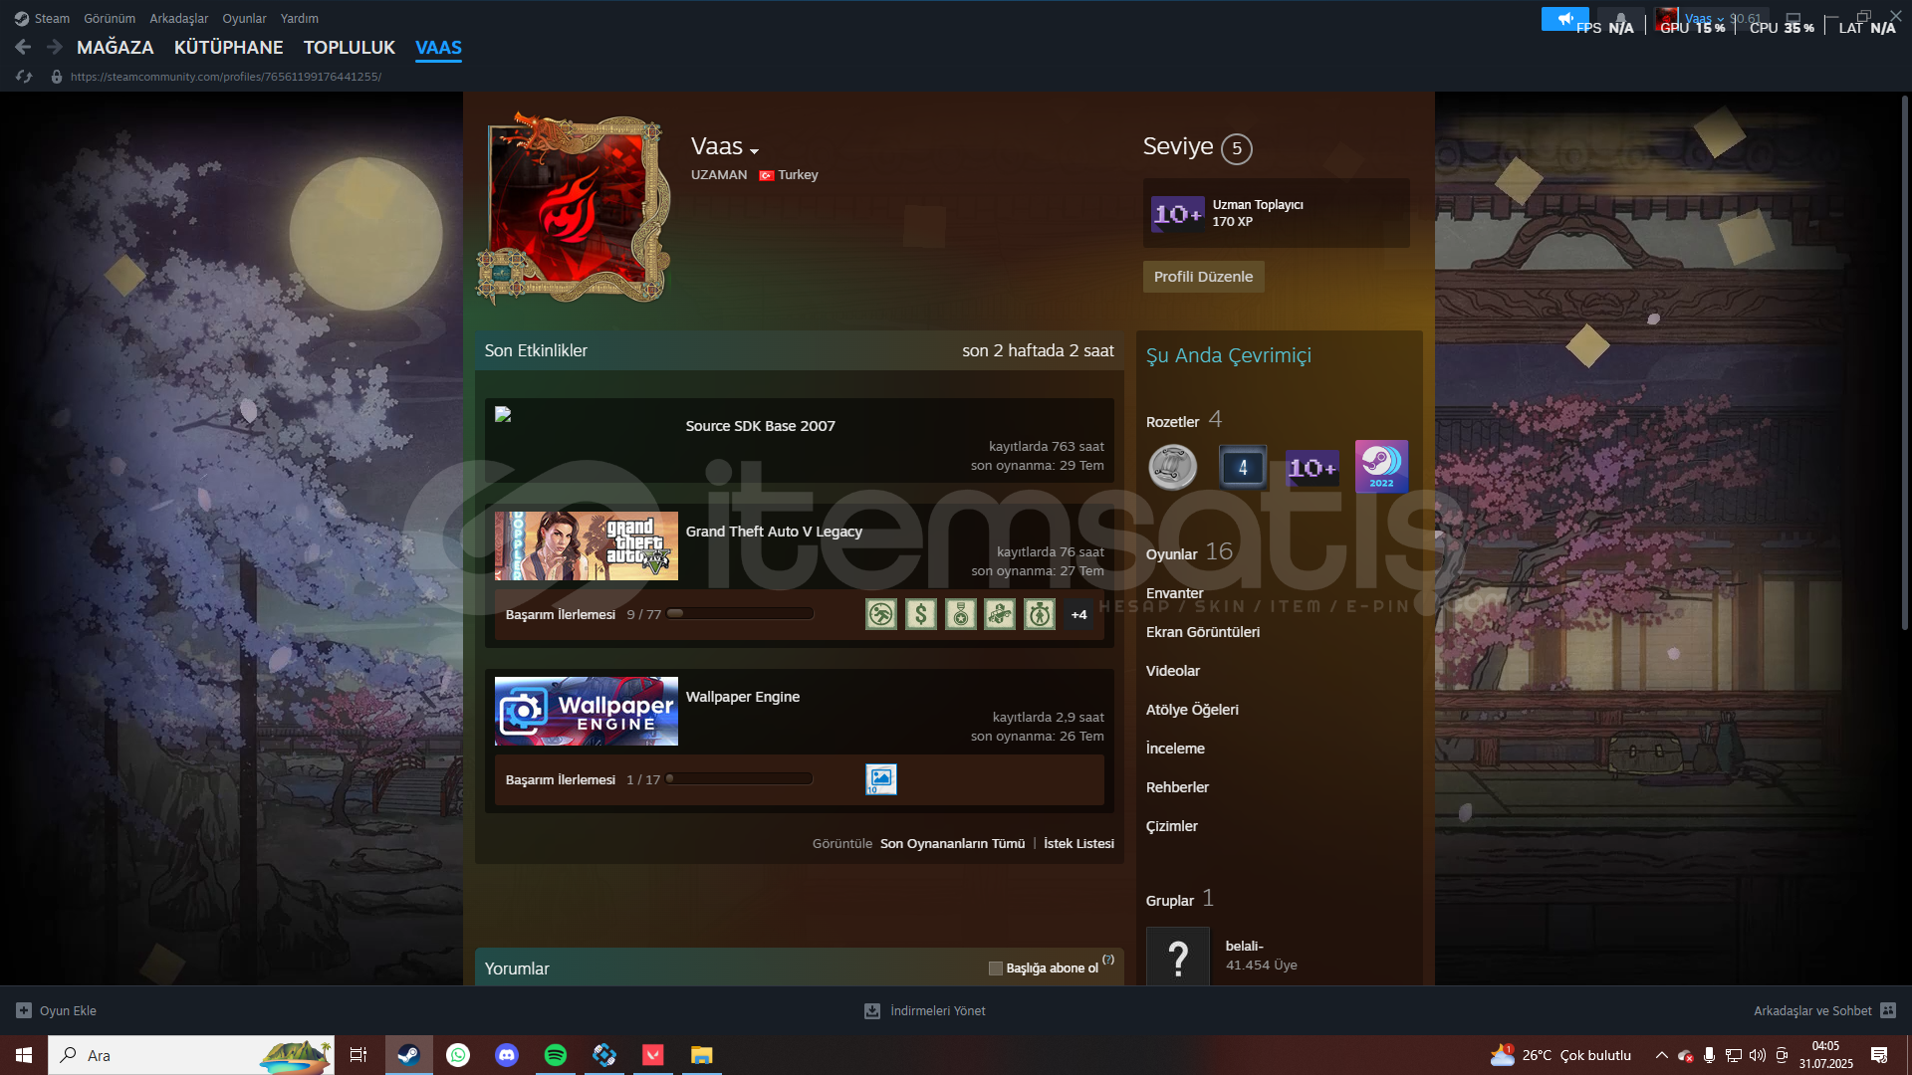The width and height of the screenshot is (1912, 1075).
Task: Open the Steam 2022 badge
Action: tap(1381, 467)
